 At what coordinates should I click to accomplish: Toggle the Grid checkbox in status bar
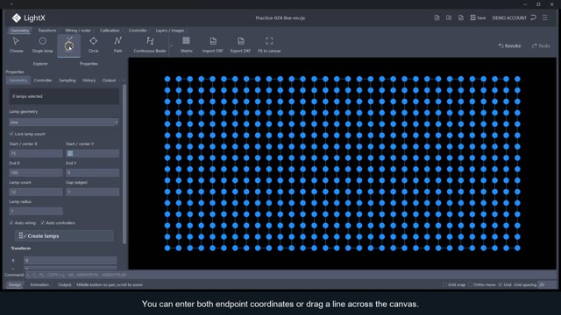point(501,284)
